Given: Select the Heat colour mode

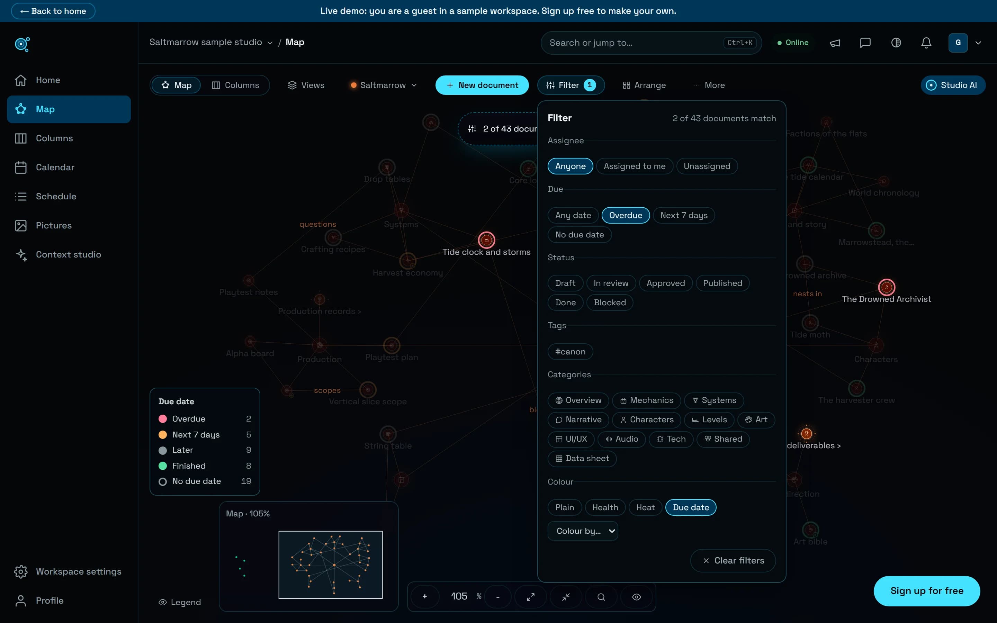Looking at the screenshot, I should 645,507.
